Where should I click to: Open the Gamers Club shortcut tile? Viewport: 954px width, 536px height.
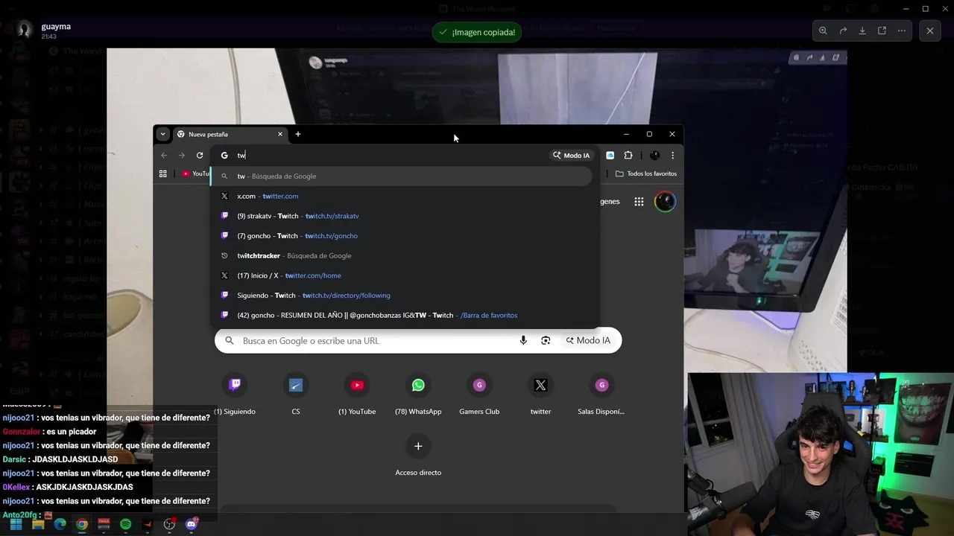pyautogui.click(x=479, y=395)
